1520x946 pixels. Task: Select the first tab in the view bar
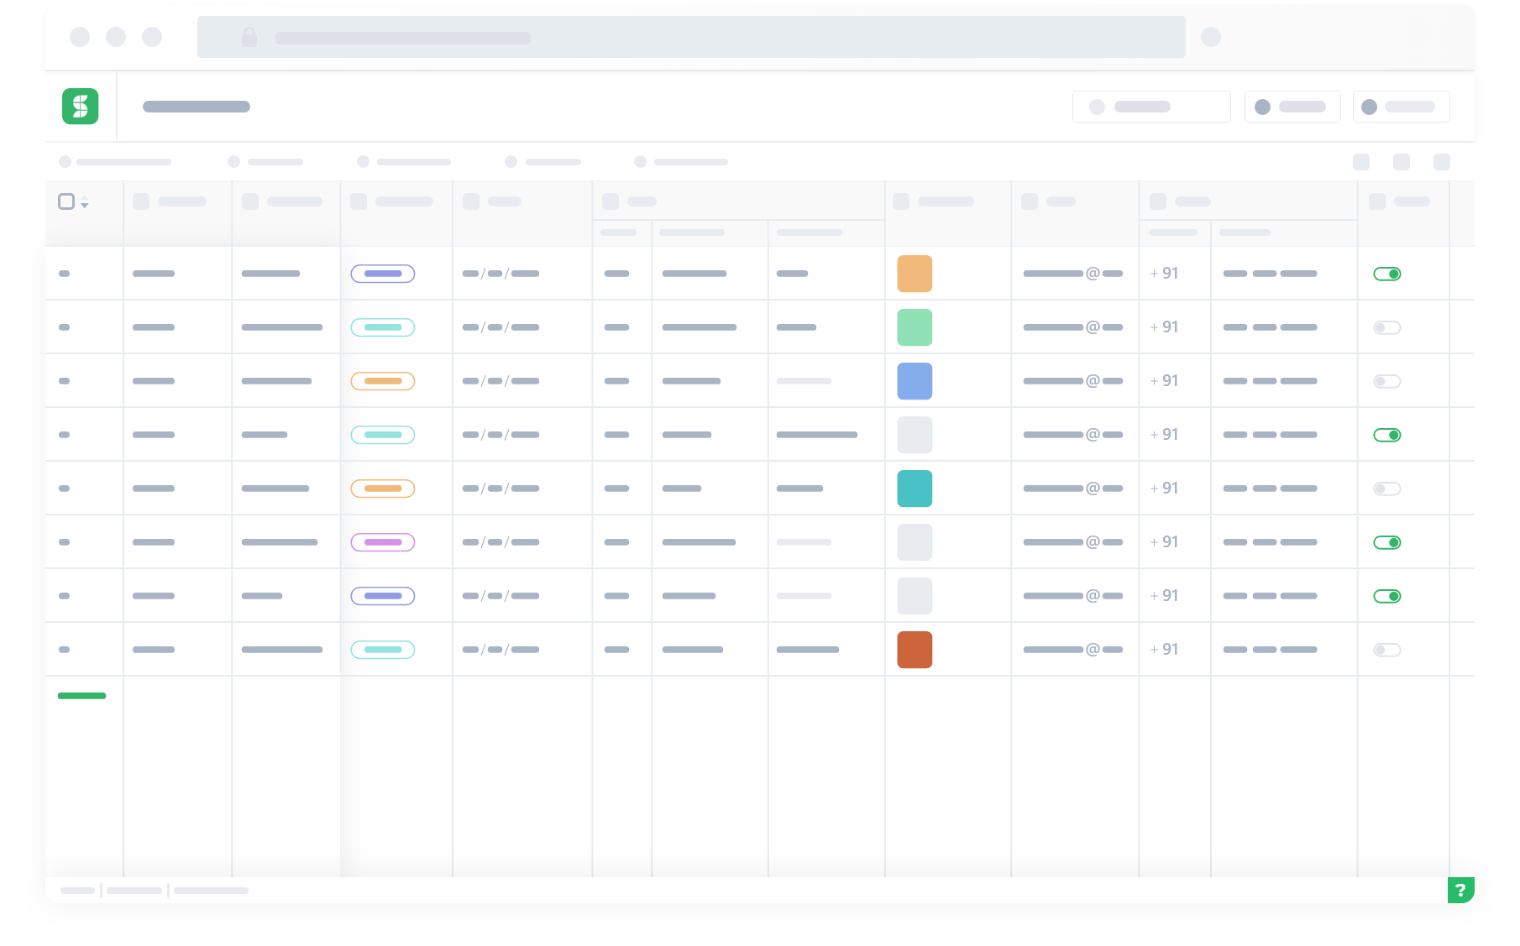coord(115,162)
